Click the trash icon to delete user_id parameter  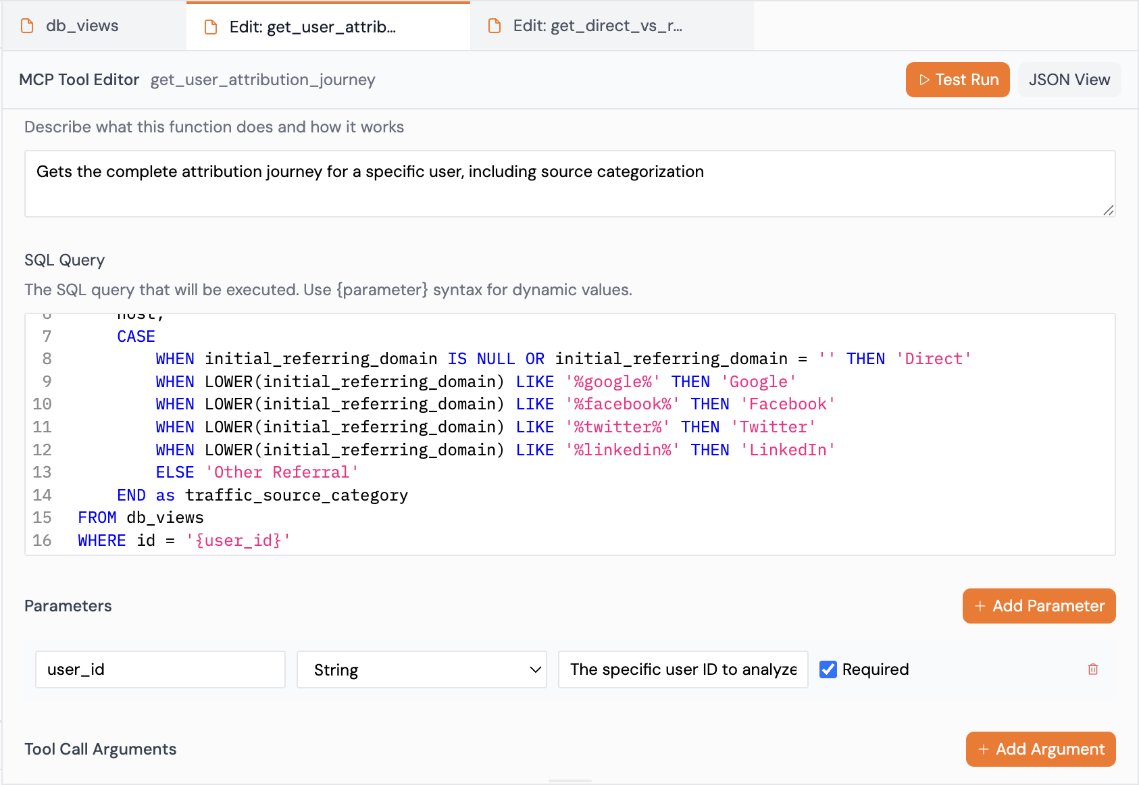click(x=1093, y=669)
